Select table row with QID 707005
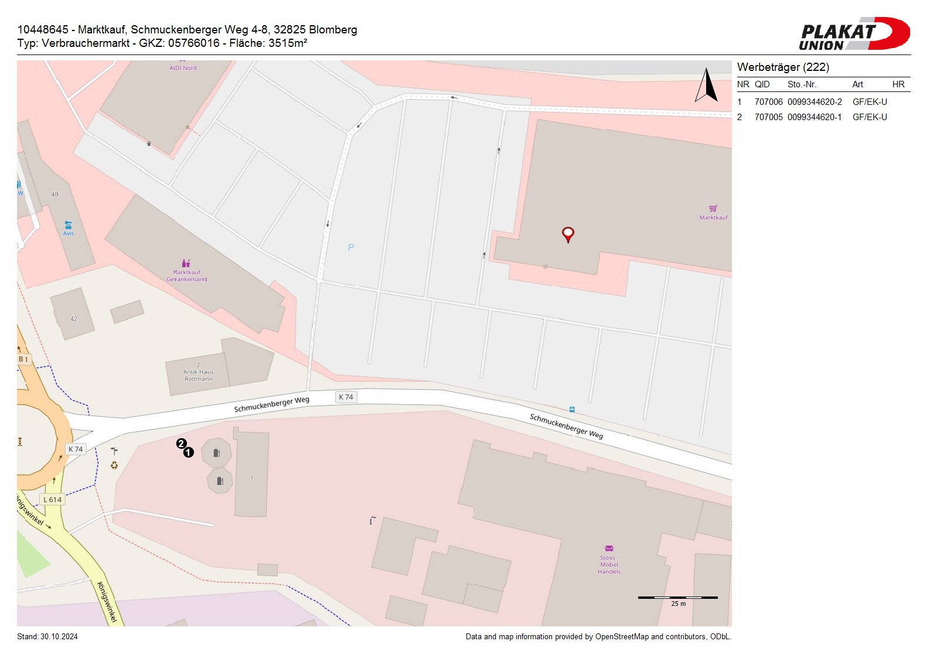 pyautogui.click(x=823, y=117)
